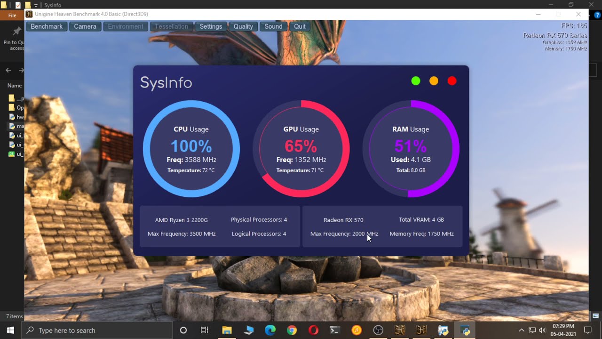Open the File tab in Explorer
602x339 pixels.
coord(12,16)
